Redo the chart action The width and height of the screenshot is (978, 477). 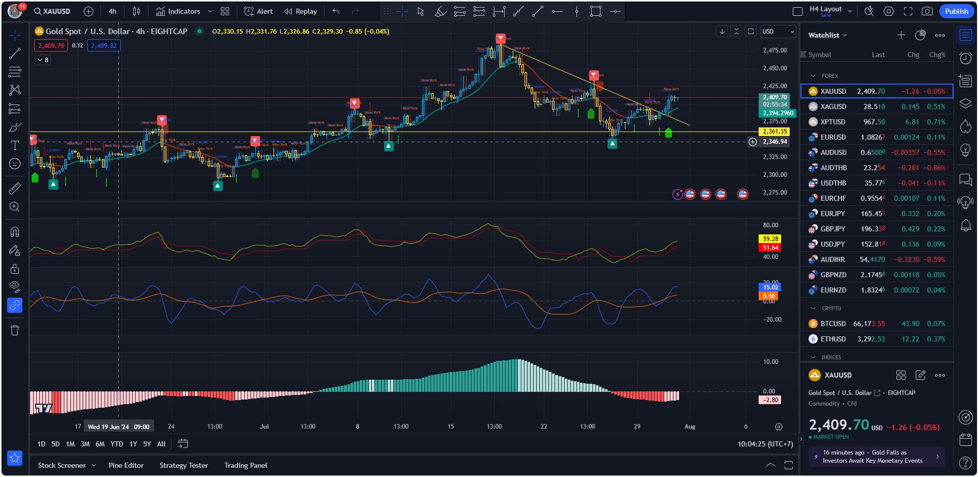click(355, 11)
